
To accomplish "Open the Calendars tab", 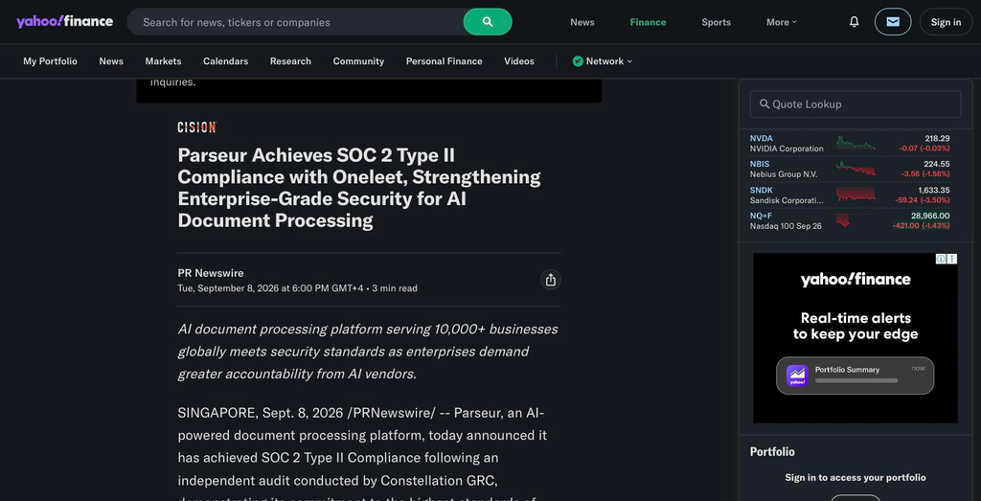I will pos(225,61).
